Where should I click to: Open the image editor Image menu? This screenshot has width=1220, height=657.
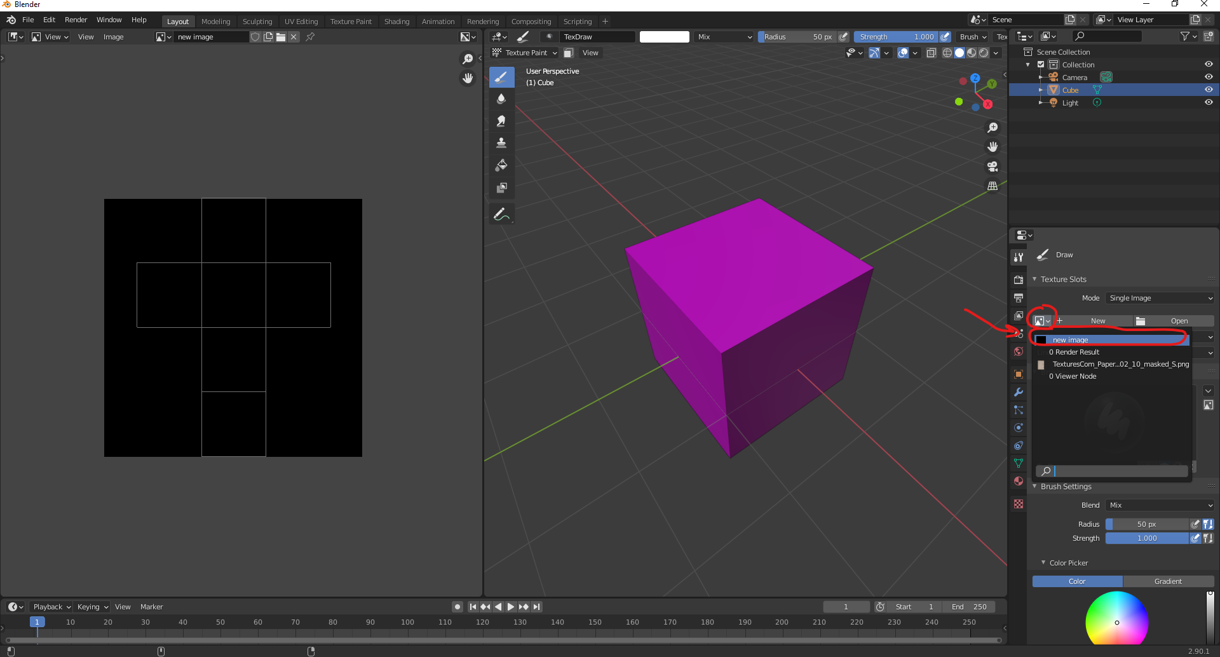(x=113, y=37)
